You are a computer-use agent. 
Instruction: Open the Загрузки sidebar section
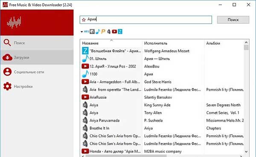37,57
